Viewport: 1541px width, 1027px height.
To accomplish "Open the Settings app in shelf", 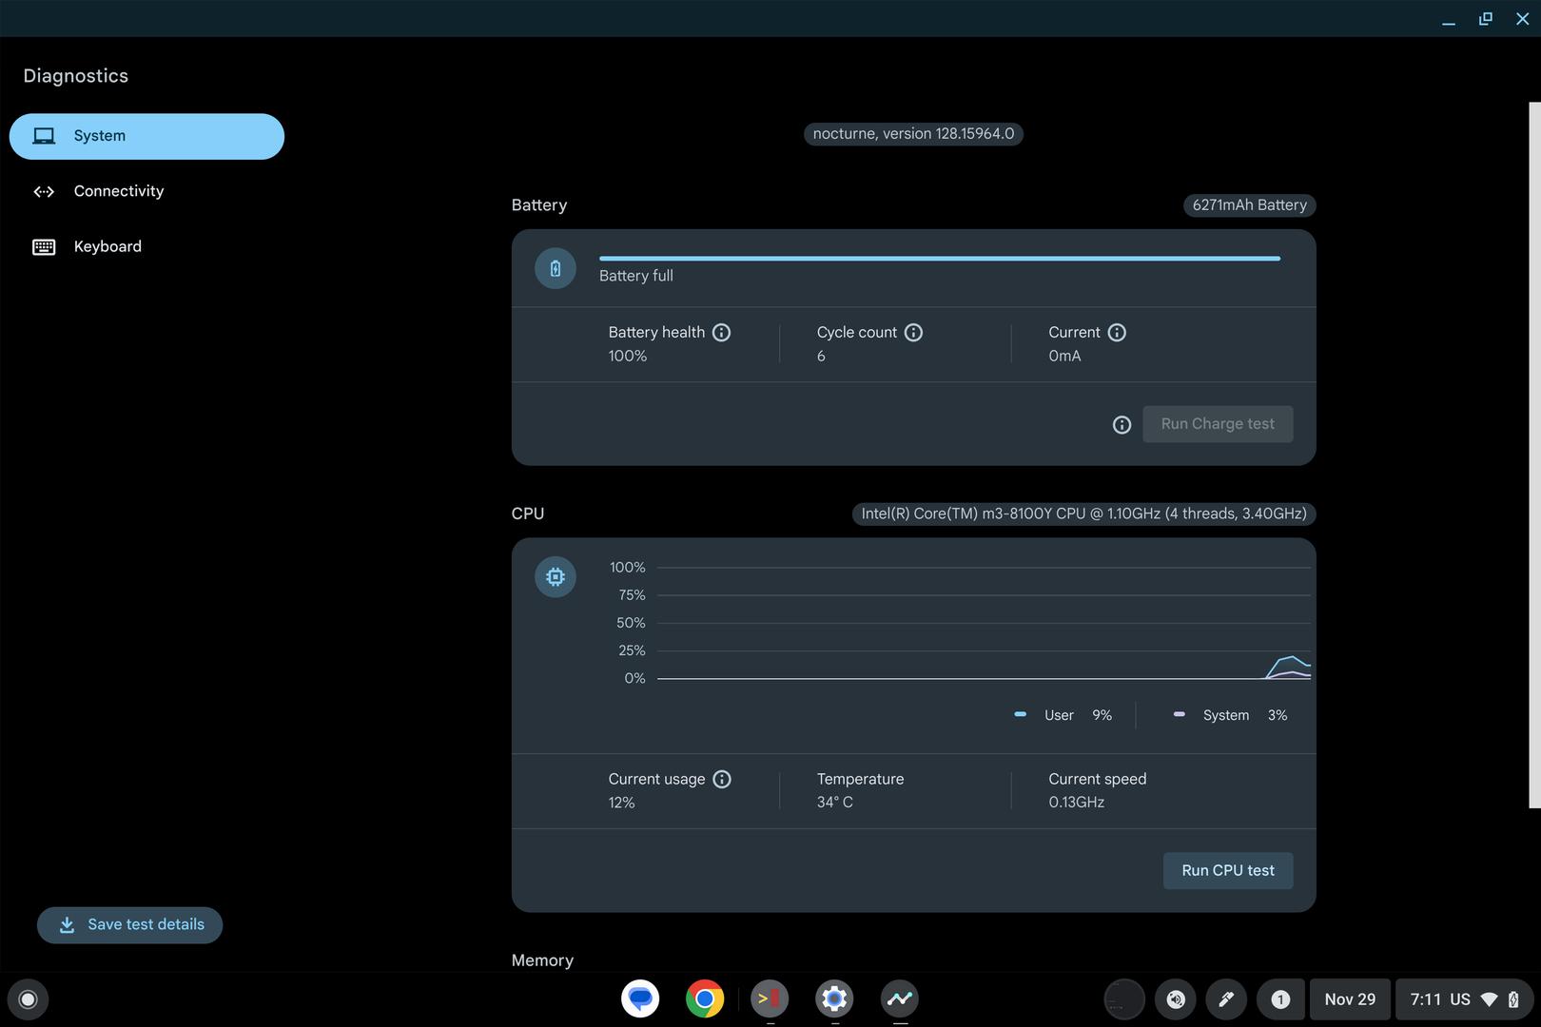I will (x=834, y=998).
